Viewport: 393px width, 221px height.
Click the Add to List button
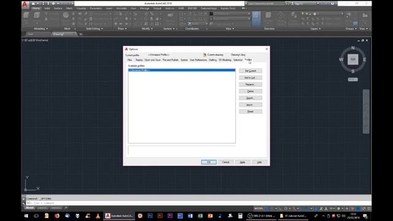(251, 78)
